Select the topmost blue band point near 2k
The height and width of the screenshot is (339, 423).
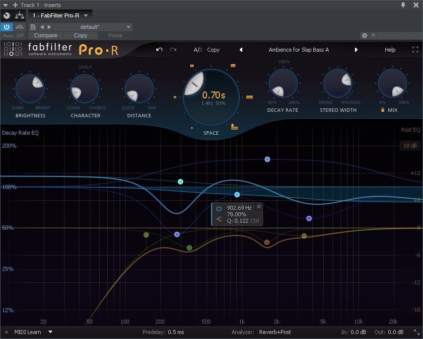point(267,160)
